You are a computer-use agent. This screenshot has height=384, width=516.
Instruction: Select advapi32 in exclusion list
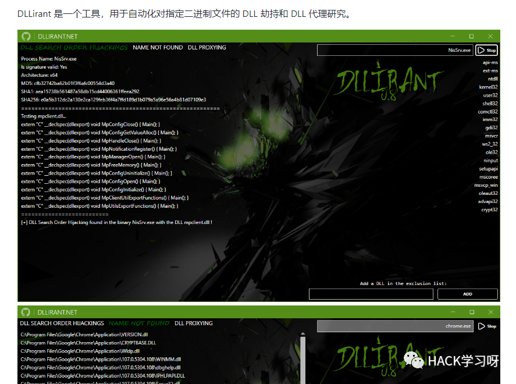click(x=487, y=201)
